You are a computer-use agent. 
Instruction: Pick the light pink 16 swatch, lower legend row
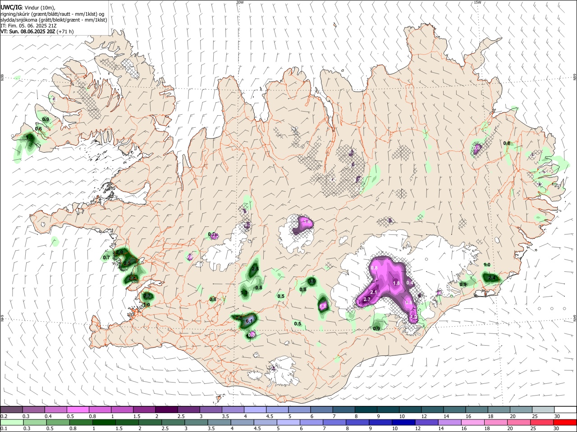point(473,423)
